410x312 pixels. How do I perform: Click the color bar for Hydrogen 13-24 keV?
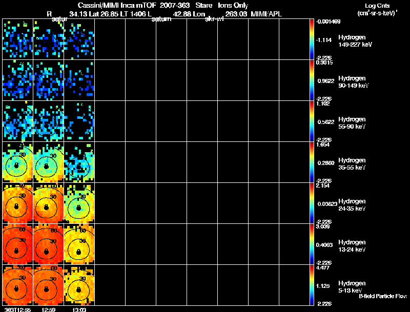(312, 244)
